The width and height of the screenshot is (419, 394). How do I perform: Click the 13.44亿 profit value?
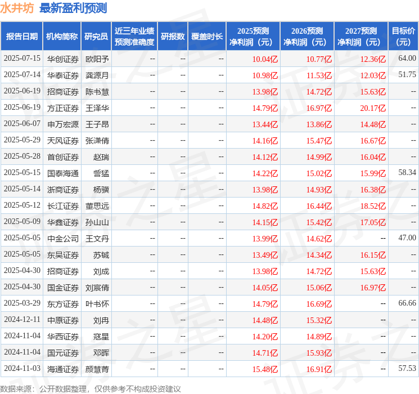pyautogui.click(x=265, y=124)
